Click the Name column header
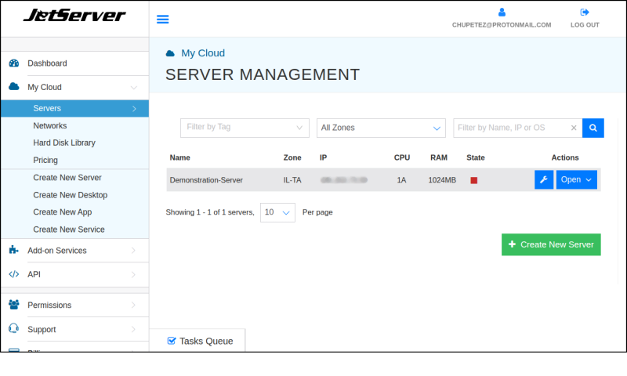The image size is (627, 376). pos(180,157)
